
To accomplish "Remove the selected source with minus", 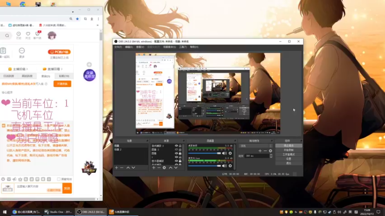I will point(159,168).
